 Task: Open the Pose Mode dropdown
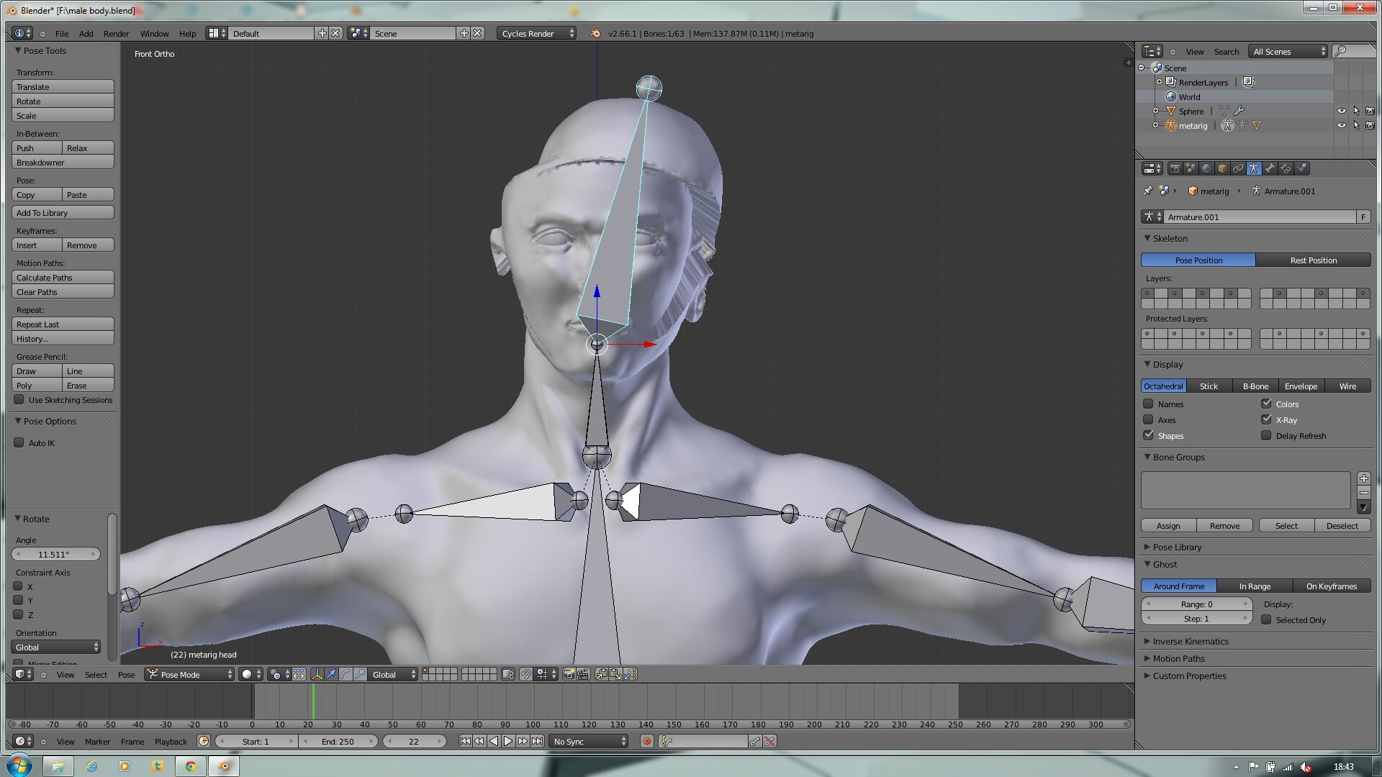(x=190, y=674)
